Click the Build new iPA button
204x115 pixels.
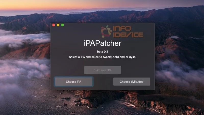103,70
